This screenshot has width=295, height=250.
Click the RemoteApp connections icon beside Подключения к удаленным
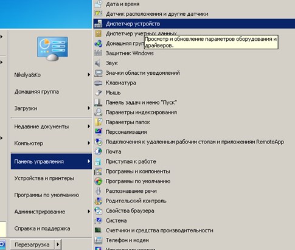coord(99,142)
